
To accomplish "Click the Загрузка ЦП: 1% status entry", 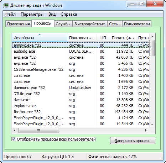I will pyautogui.click(x=58, y=157).
